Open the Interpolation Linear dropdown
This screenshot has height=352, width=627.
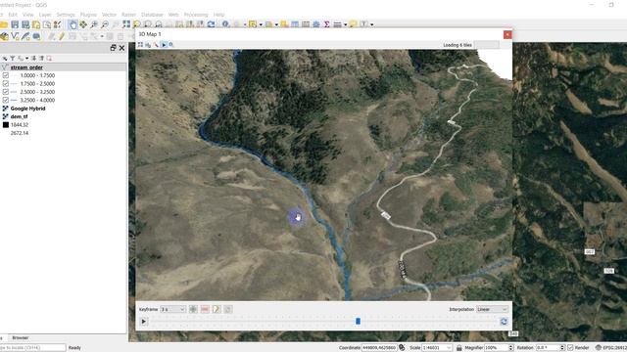[x=492, y=309]
